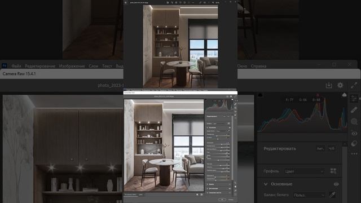Toggle Основные eye icon in small Camera Raw window
Image resolution: width=361 pixels, height=203 pixels.
click(x=230, y=127)
